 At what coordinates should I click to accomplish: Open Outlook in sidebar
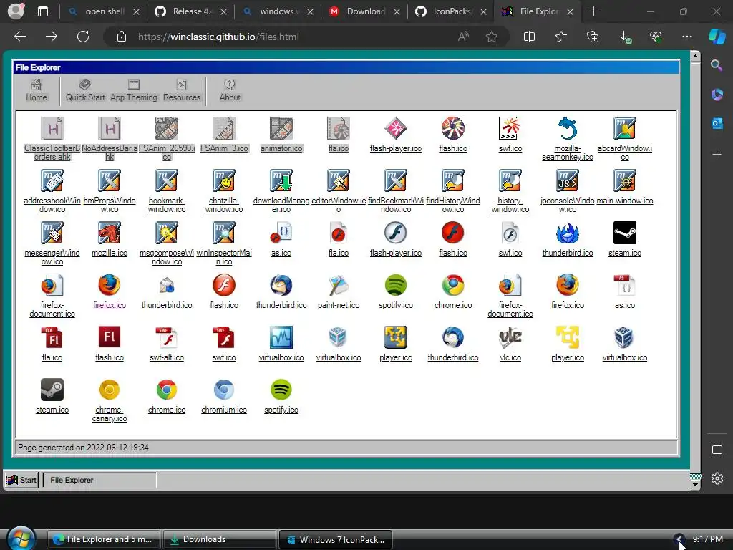717,123
